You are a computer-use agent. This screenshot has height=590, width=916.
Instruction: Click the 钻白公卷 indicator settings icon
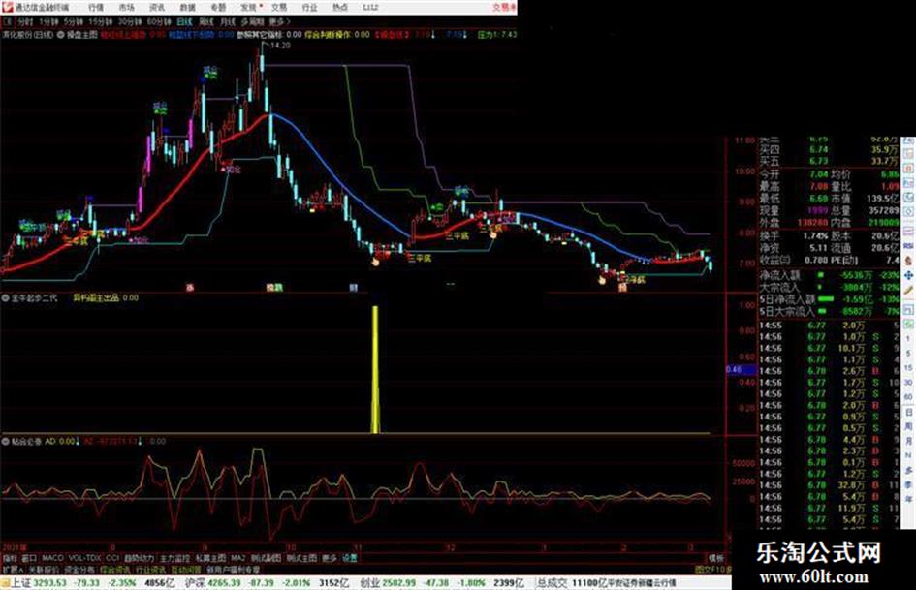click(x=5, y=442)
